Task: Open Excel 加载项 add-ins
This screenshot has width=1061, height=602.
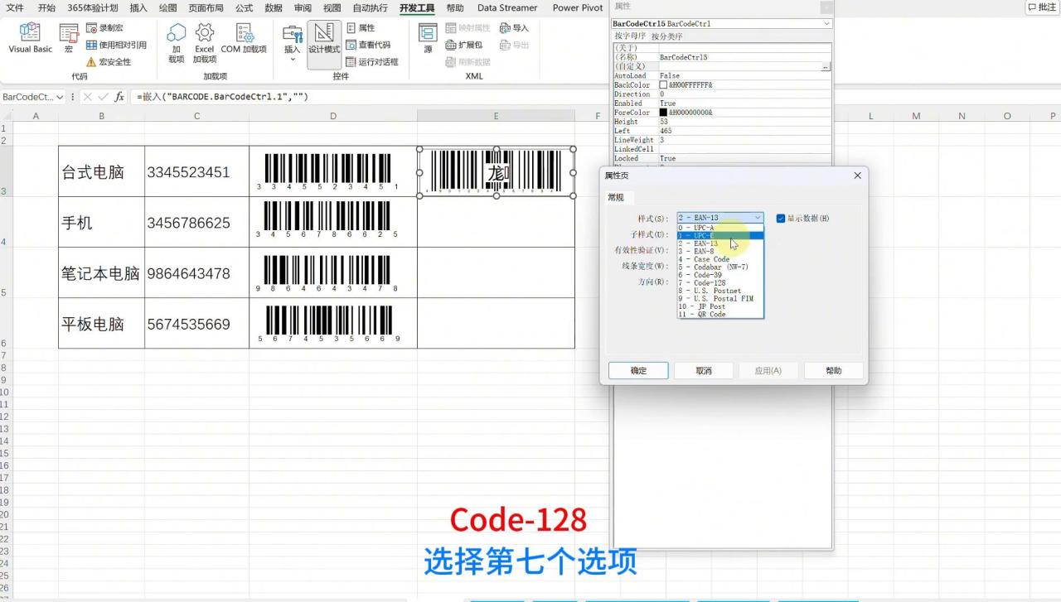Action: [205, 43]
